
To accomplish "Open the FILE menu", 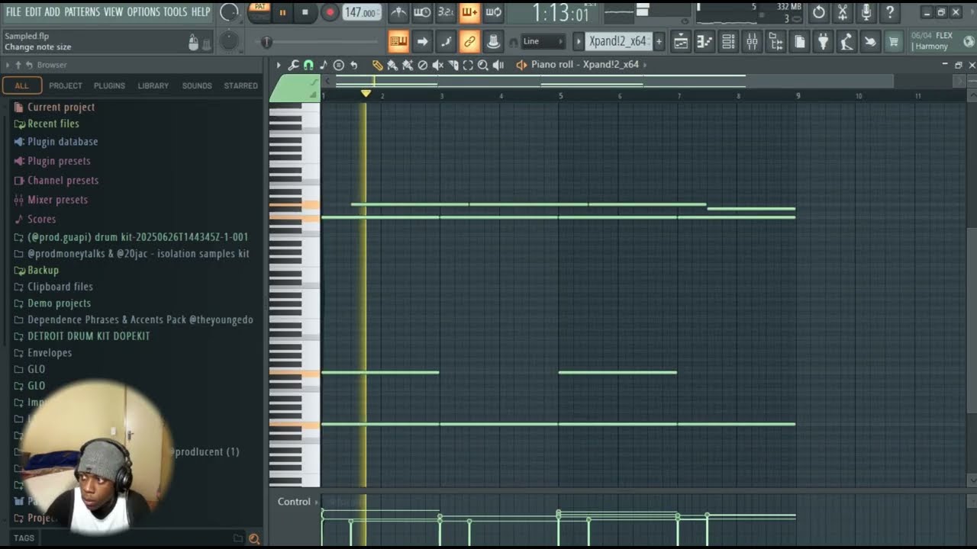I will 14,11.
